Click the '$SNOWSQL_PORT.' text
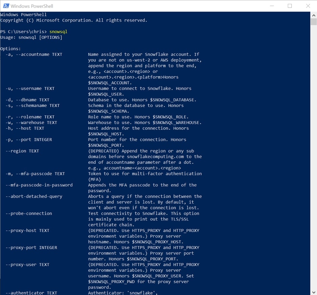The height and width of the screenshot is (295, 317). coord(106,145)
